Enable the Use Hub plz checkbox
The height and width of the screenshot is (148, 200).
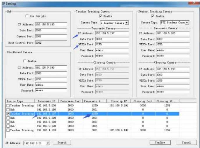click(x=27, y=16)
